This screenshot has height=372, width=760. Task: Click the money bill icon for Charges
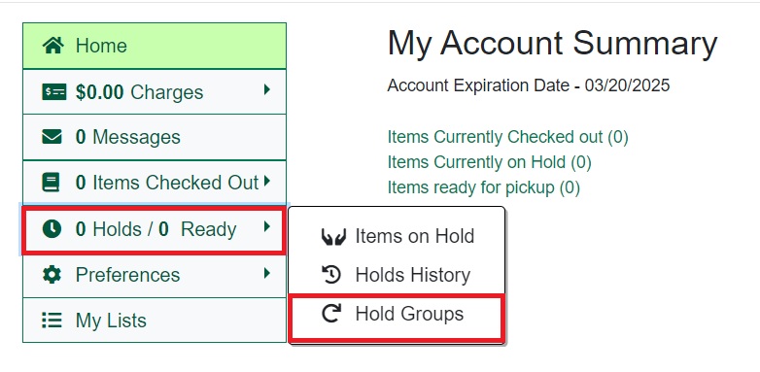coord(53,91)
